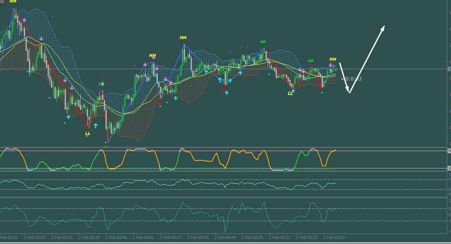Click current price tag on right axis
This screenshot has height=244, width=451.
[449, 69]
